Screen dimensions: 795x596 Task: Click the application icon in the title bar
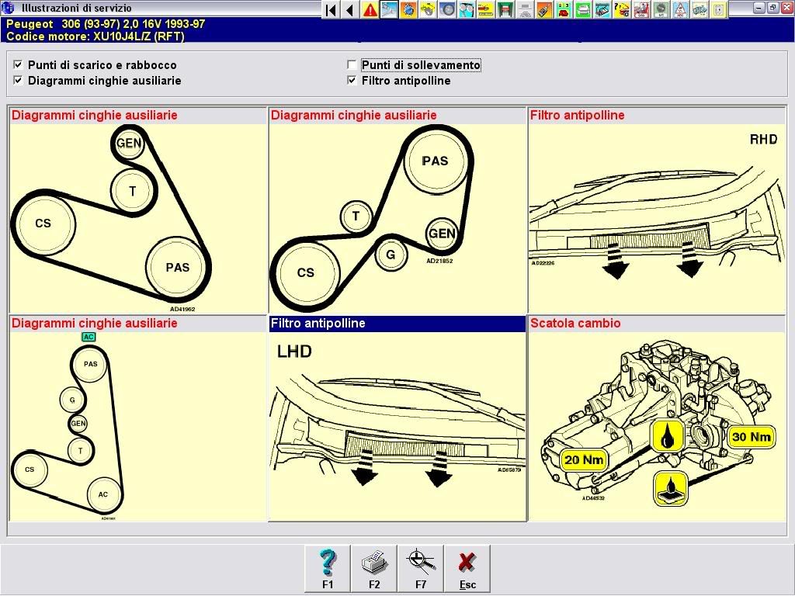point(8,8)
